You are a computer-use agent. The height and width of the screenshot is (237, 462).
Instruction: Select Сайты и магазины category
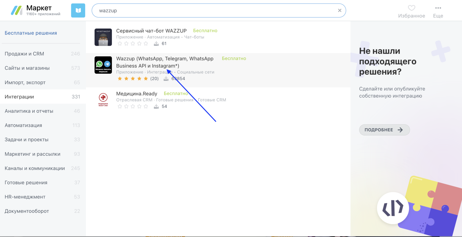click(x=27, y=68)
